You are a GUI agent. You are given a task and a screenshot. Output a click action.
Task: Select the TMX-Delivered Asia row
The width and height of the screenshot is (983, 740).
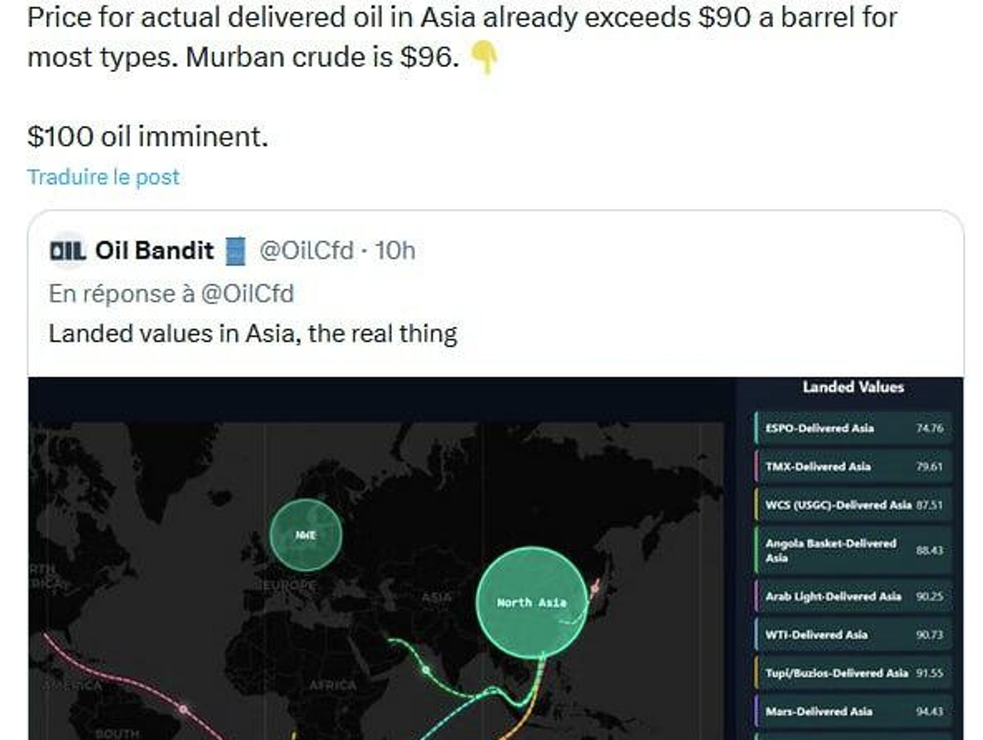853,466
